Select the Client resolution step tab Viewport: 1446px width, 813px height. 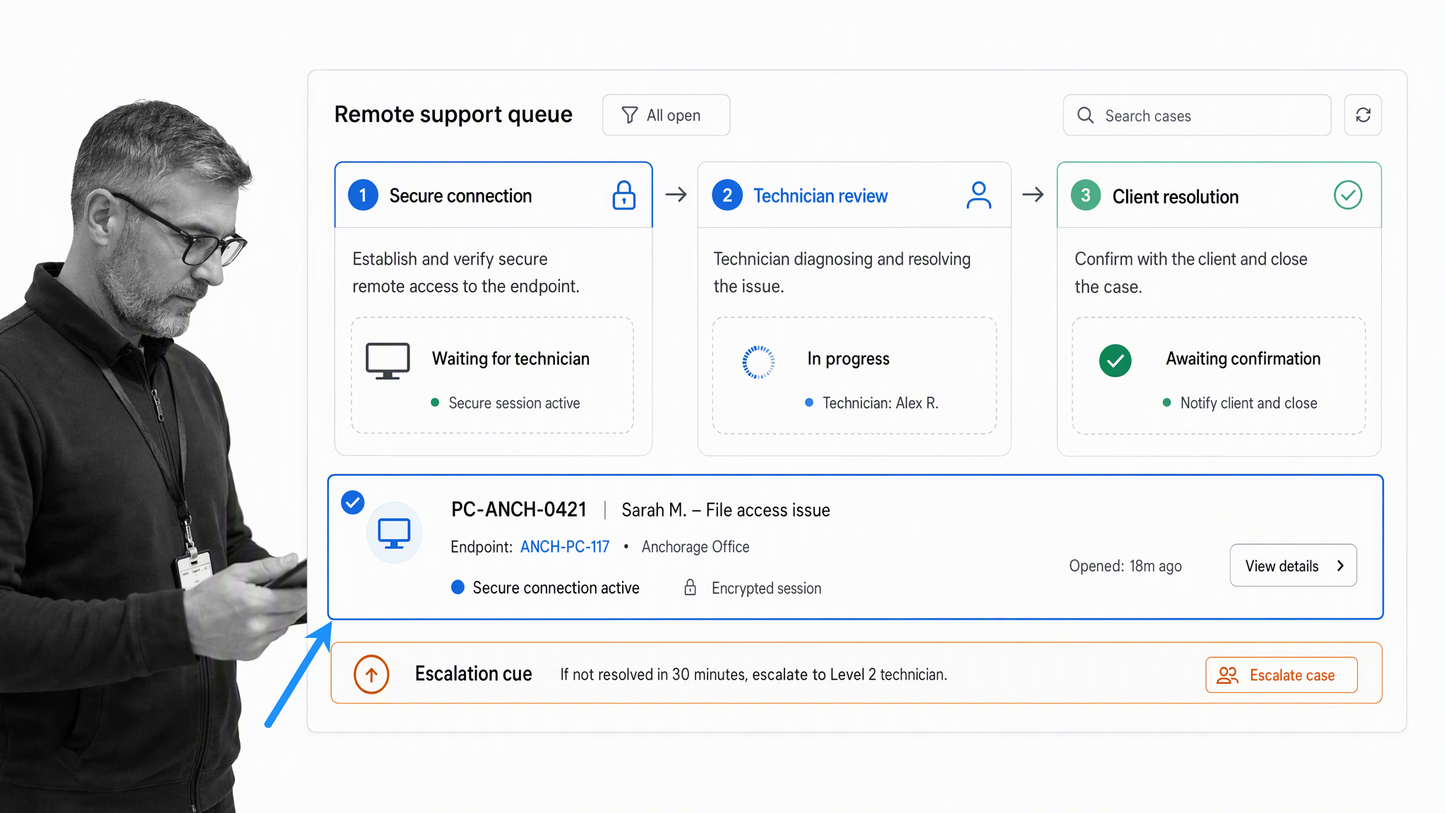pyautogui.click(x=1219, y=195)
